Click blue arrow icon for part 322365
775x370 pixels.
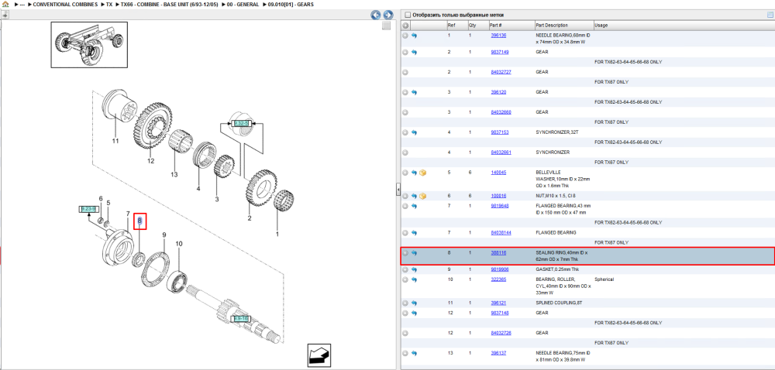pyautogui.click(x=414, y=279)
